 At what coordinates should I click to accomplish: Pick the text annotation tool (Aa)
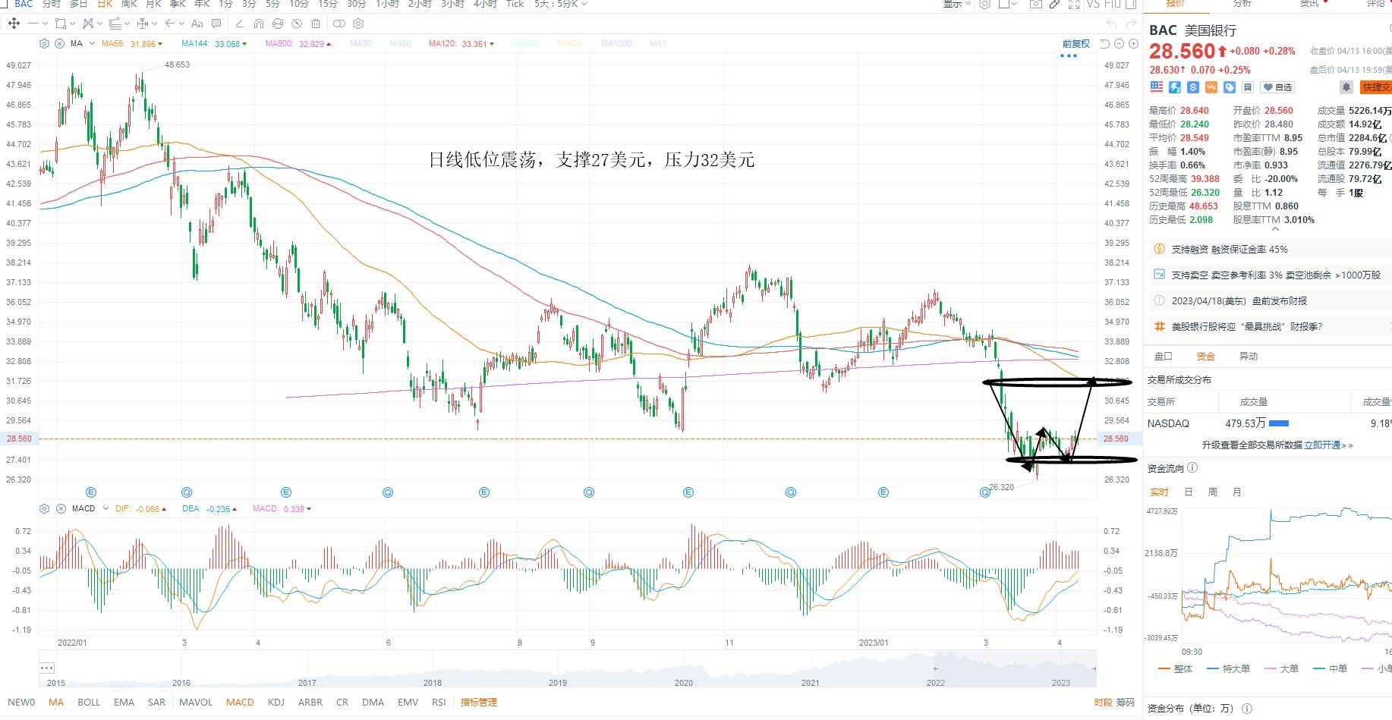coord(197,24)
